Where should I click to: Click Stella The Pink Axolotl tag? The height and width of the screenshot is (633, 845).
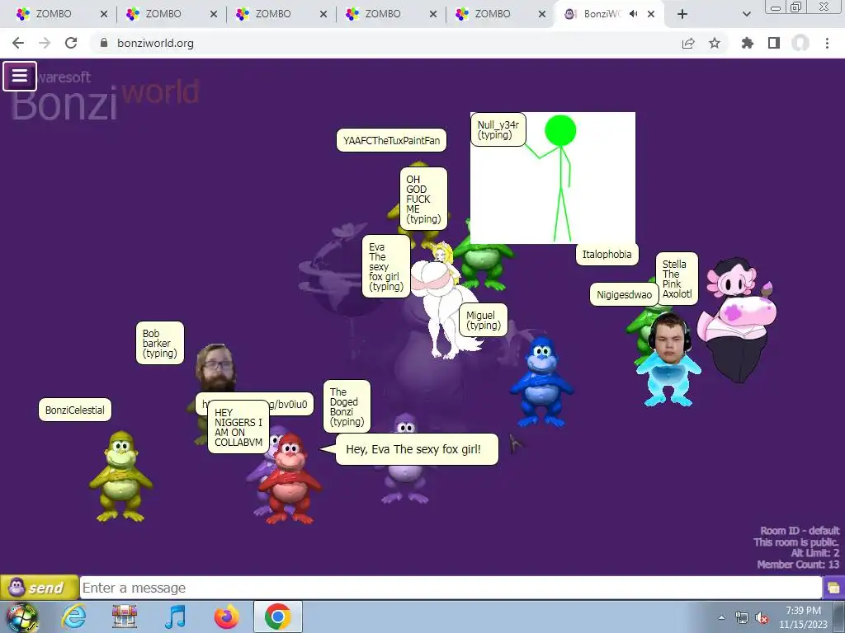677,279
